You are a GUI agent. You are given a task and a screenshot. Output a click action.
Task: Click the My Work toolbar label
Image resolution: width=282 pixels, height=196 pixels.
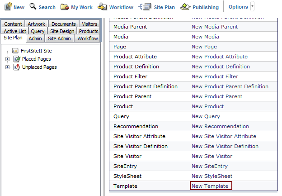coord(82,7)
